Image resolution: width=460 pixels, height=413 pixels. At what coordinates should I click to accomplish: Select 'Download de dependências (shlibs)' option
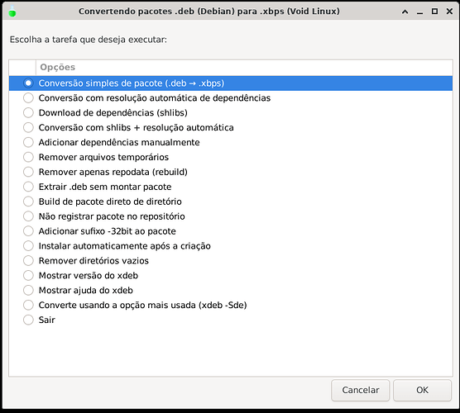(x=231, y=113)
